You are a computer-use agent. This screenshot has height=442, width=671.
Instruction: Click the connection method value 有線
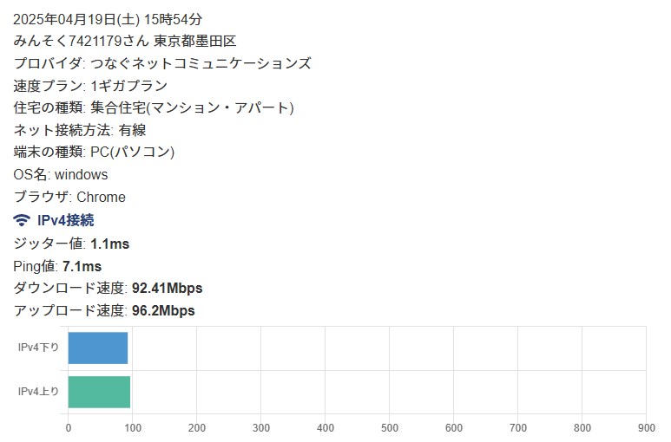132,130
